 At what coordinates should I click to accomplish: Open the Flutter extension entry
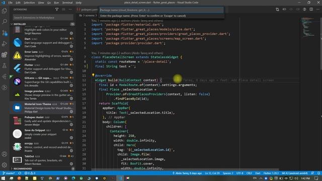pyautogui.click(x=43, y=68)
